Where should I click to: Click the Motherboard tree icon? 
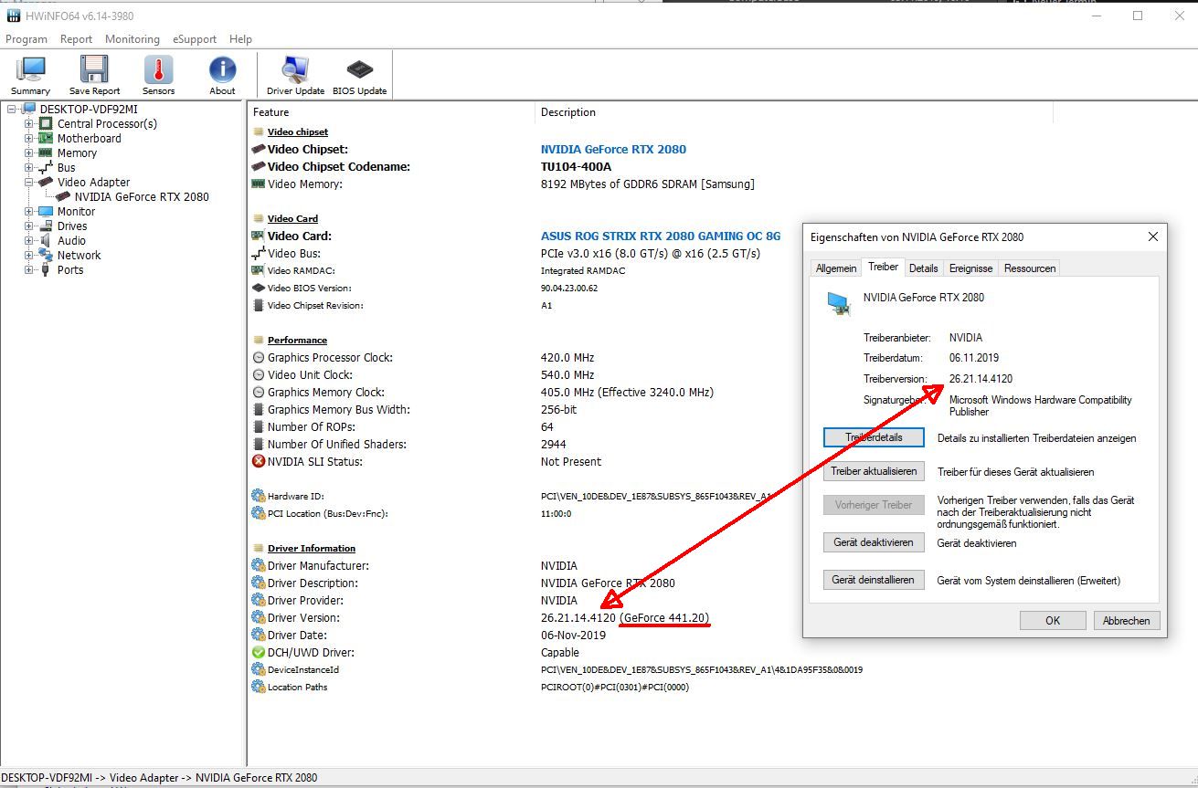pyautogui.click(x=46, y=138)
